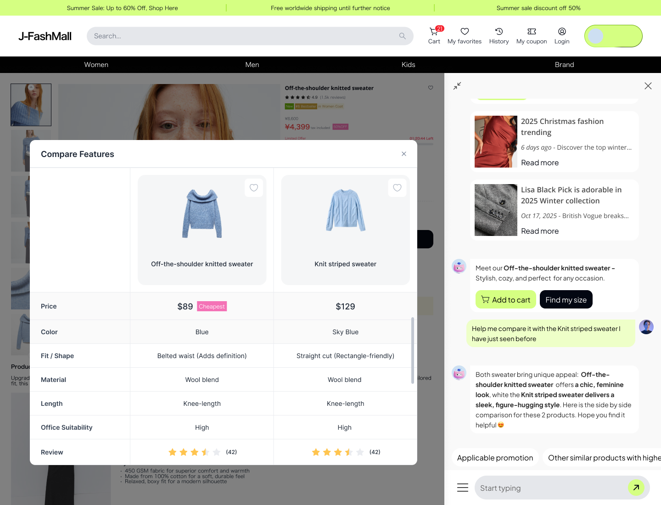Open the Brand category menu

click(564, 65)
